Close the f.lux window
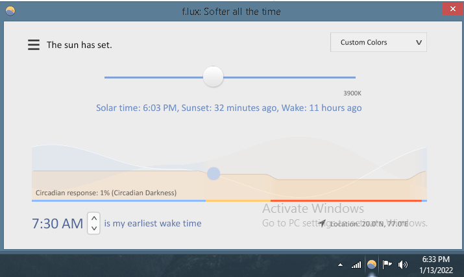464x277 pixels. click(x=452, y=9)
